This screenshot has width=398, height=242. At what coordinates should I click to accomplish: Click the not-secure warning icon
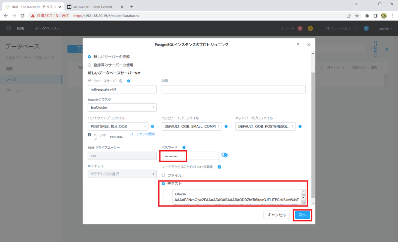point(33,16)
